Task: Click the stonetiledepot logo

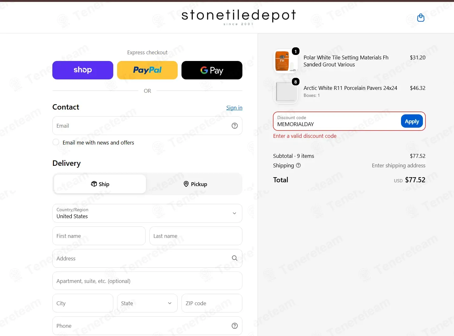Action: tap(239, 17)
